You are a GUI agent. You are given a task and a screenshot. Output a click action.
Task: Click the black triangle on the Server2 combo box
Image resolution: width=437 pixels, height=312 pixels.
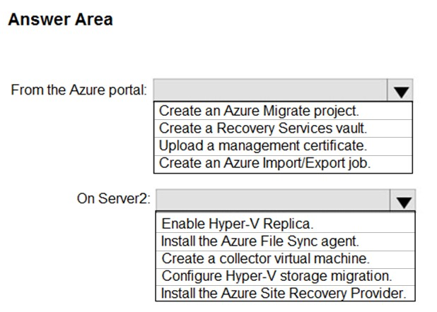404,203
